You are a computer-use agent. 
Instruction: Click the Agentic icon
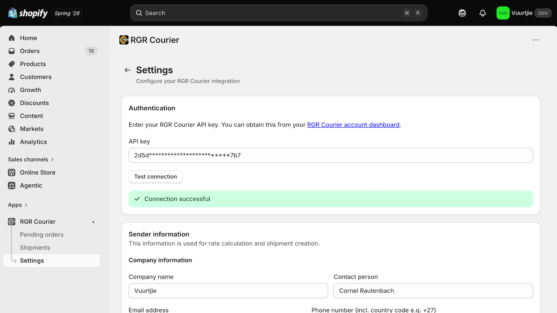click(12, 185)
